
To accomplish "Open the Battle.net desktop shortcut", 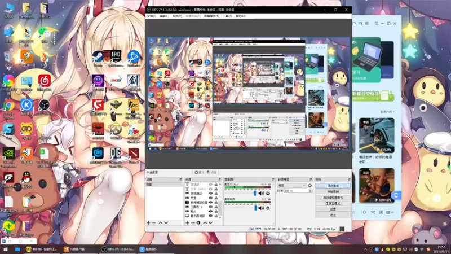I will [134, 59].
